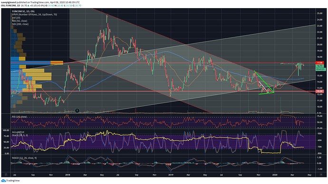The height and width of the screenshot is (184, 328).
Task: Click the 20.00 price axis label
Action: (x=319, y=44)
